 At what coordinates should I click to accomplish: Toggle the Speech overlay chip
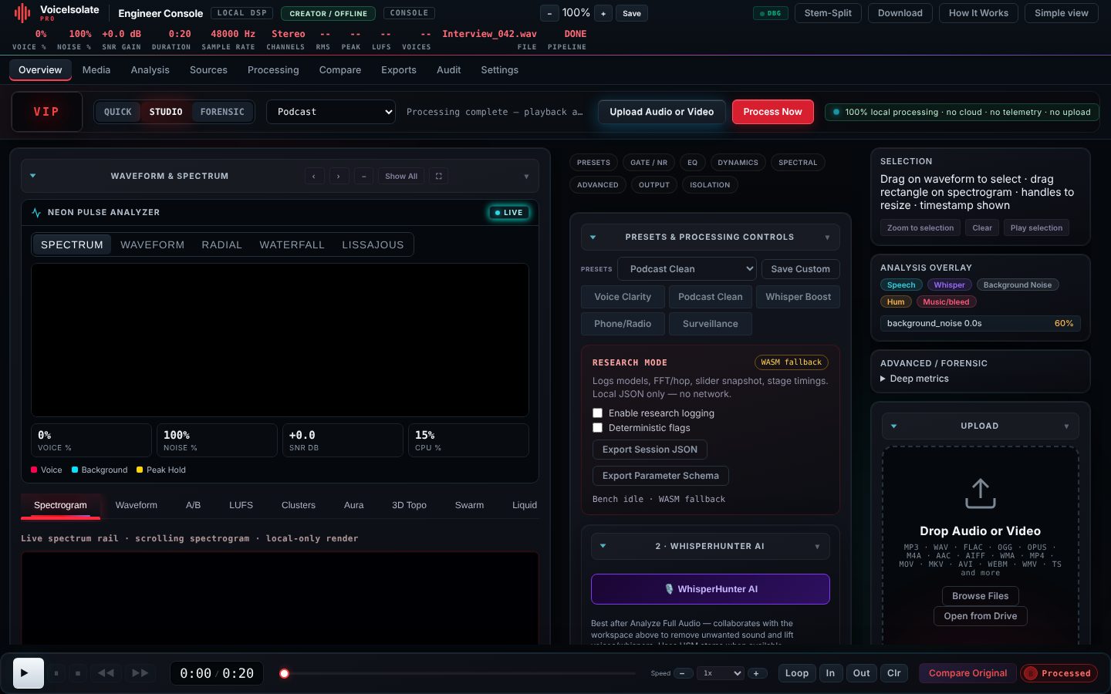tap(901, 285)
